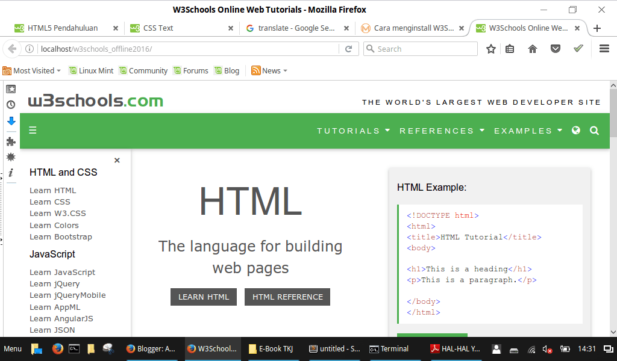Viewport: 617px width, 361px height.
Task: Open Linux Mint bookmark
Action: [x=92, y=71]
